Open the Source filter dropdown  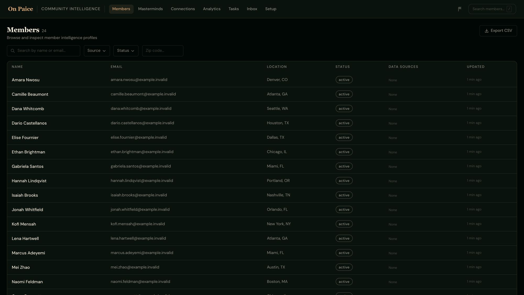click(97, 51)
